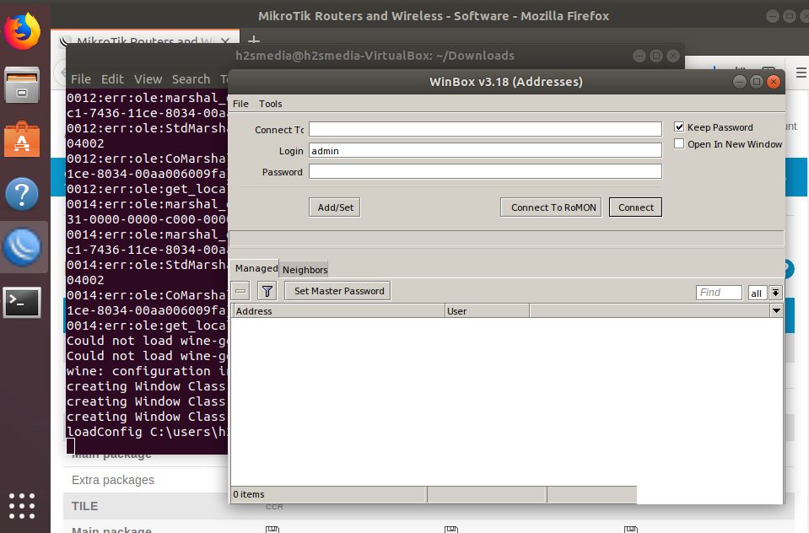
Task: Click the terminal title 'h2smedia@h2smedia-VirtualBox: ~/Downloads'
Action: 375,56
